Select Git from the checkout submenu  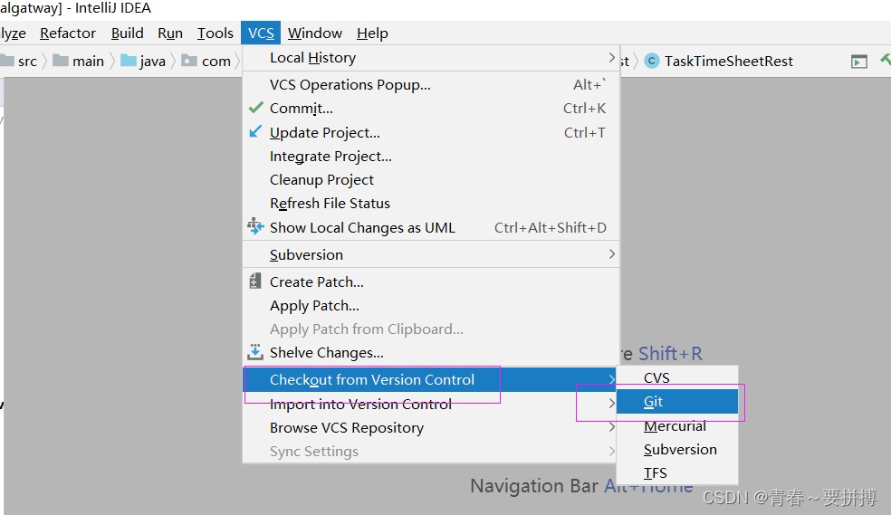pyautogui.click(x=654, y=402)
